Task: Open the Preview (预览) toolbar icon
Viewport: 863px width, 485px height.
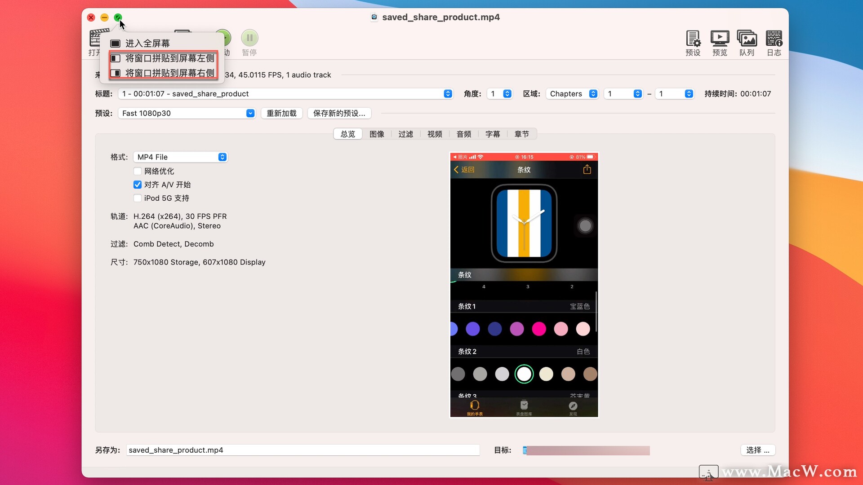Action: pyautogui.click(x=720, y=39)
